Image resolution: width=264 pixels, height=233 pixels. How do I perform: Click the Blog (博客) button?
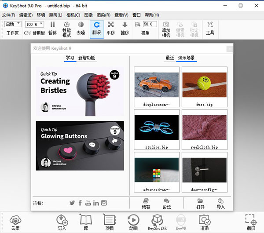pyautogui.click(x=146, y=203)
